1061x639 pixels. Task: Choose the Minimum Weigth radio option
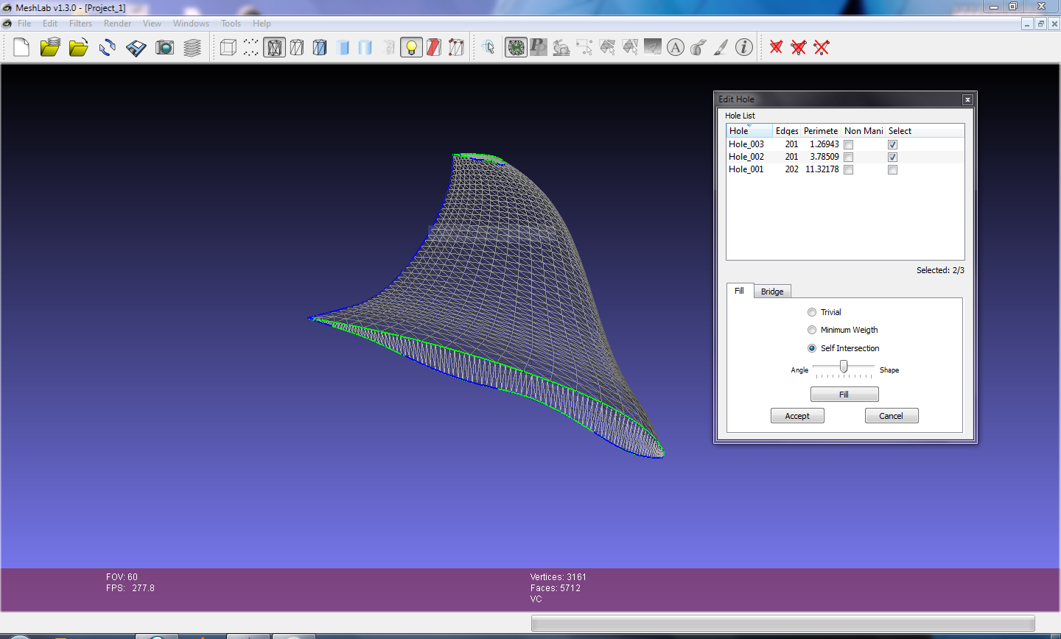[812, 331]
